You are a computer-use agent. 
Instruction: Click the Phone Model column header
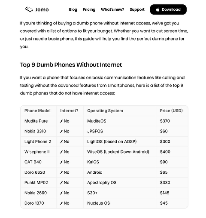(x=37, y=111)
